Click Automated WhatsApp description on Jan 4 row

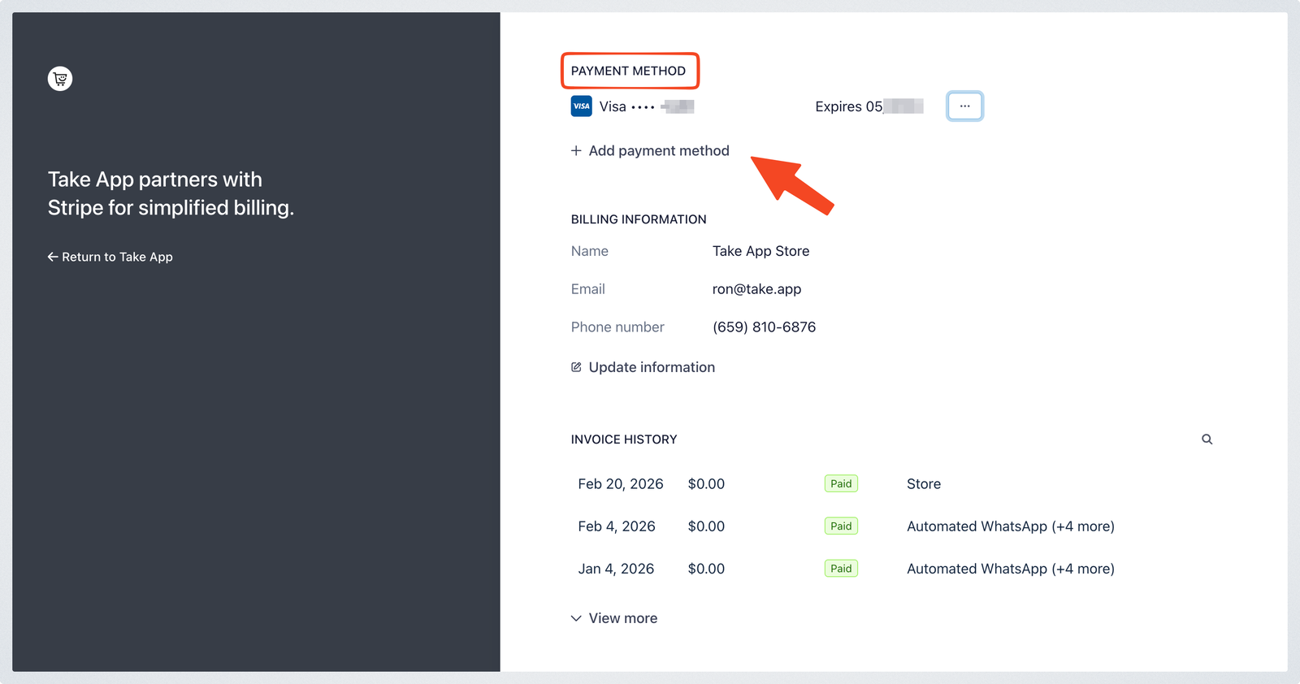[x=1011, y=569]
